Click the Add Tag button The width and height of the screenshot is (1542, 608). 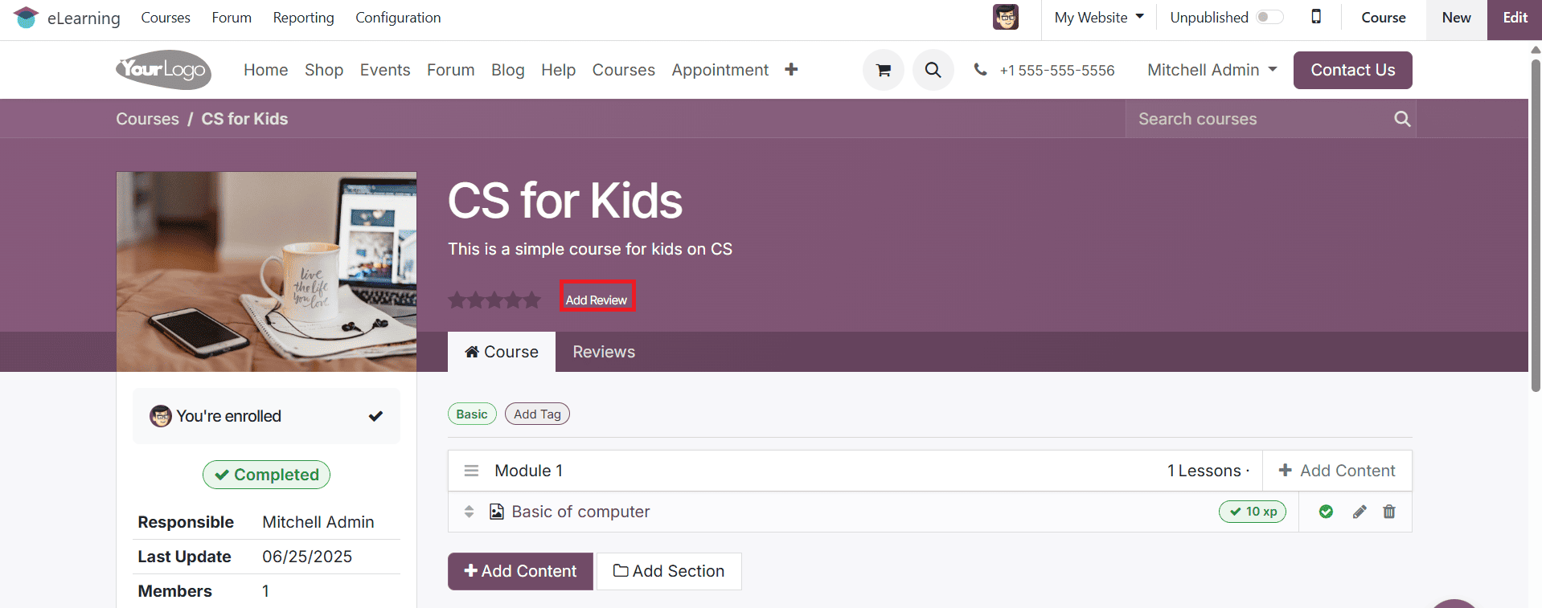[537, 414]
